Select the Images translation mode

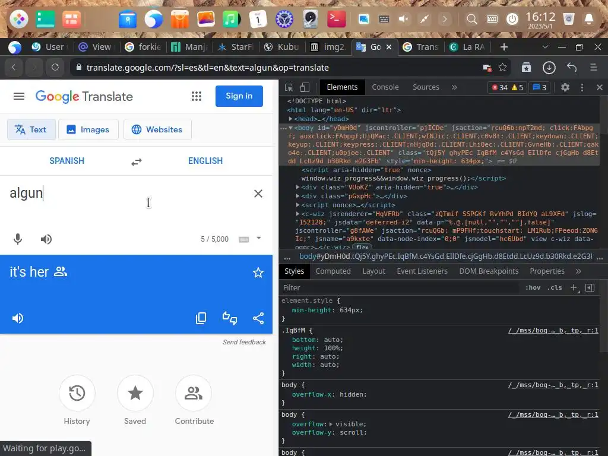(x=88, y=129)
